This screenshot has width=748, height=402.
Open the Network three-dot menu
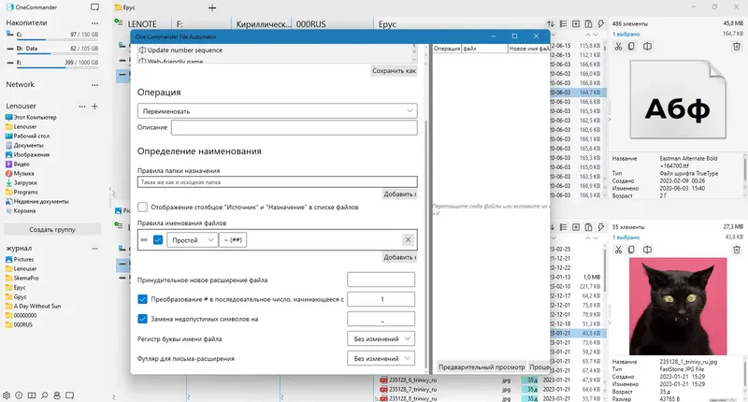coord(95,85)
